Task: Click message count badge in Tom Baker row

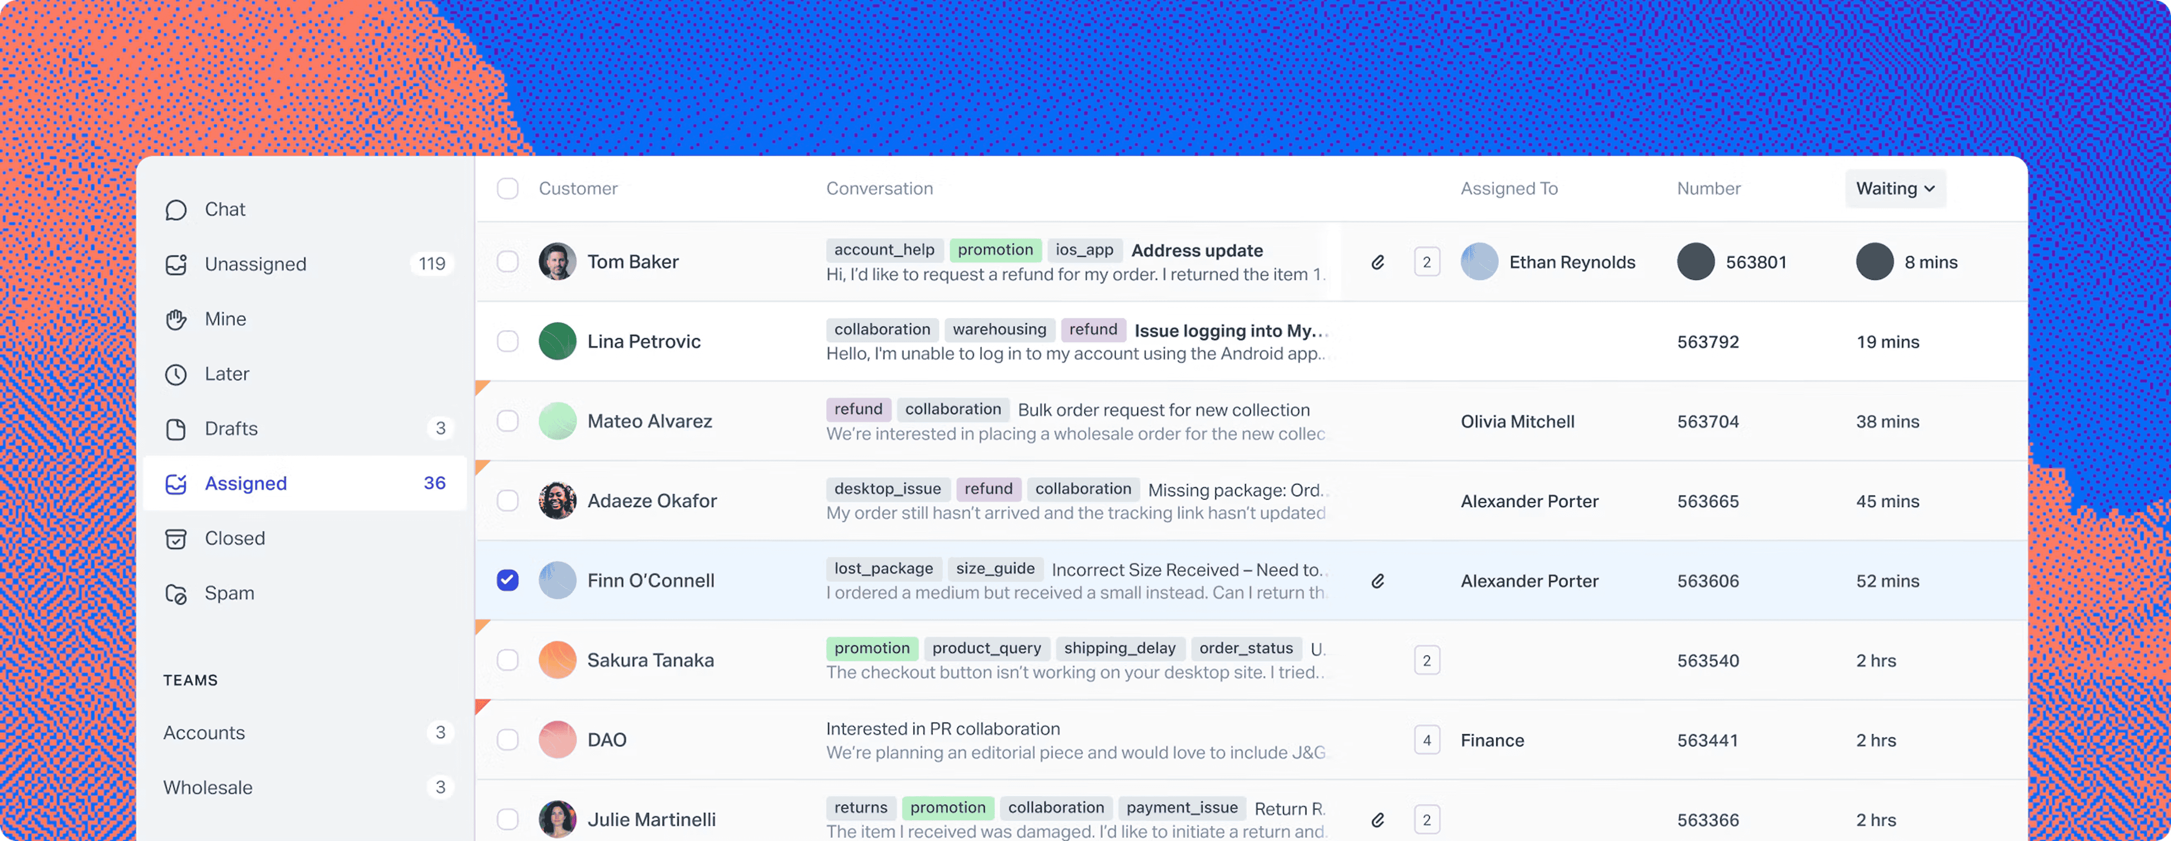Action: (1427, 262)
